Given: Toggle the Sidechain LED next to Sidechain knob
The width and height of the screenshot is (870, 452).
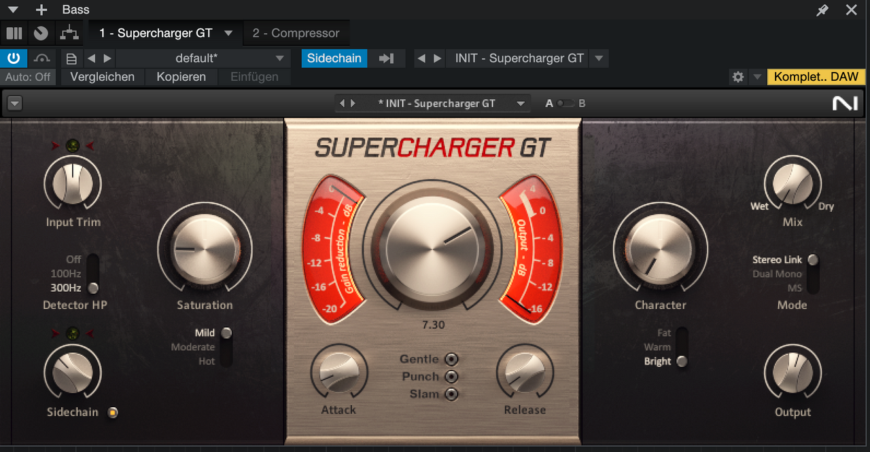Looking at the screenshot, I should coord(113,412).
